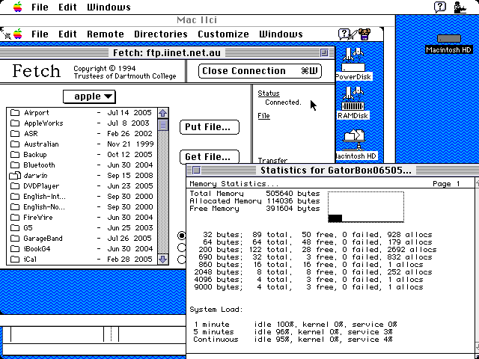Viewport: 479px width, 359px height.
Task: Click the file list scroll thumb
Action: [x=163, y=125]
